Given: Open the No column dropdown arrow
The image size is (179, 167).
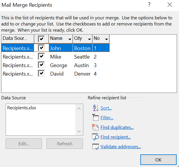Looking at the screenshot, I should point(106,39).
